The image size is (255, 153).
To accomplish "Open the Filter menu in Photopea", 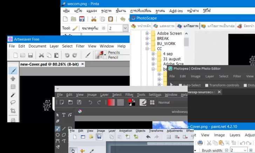I will point(237,76).
